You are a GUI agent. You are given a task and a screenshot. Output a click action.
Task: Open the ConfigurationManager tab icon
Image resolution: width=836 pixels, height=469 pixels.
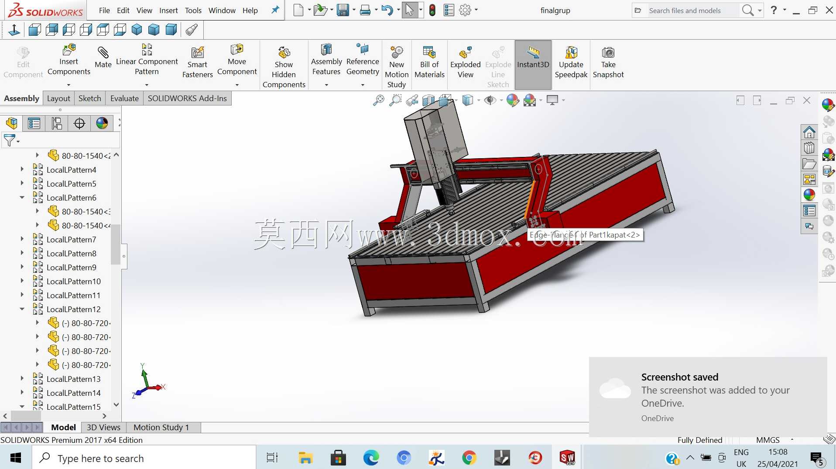coord(57,123)
